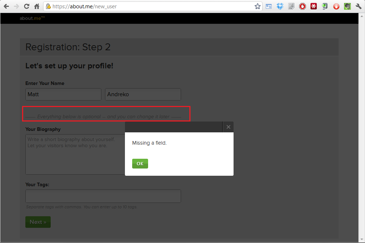The width and height of the screenshot is (365, 243).
Task: Click the binary digits extension icon
Action: pyautogui.click(x=291, y=6)
